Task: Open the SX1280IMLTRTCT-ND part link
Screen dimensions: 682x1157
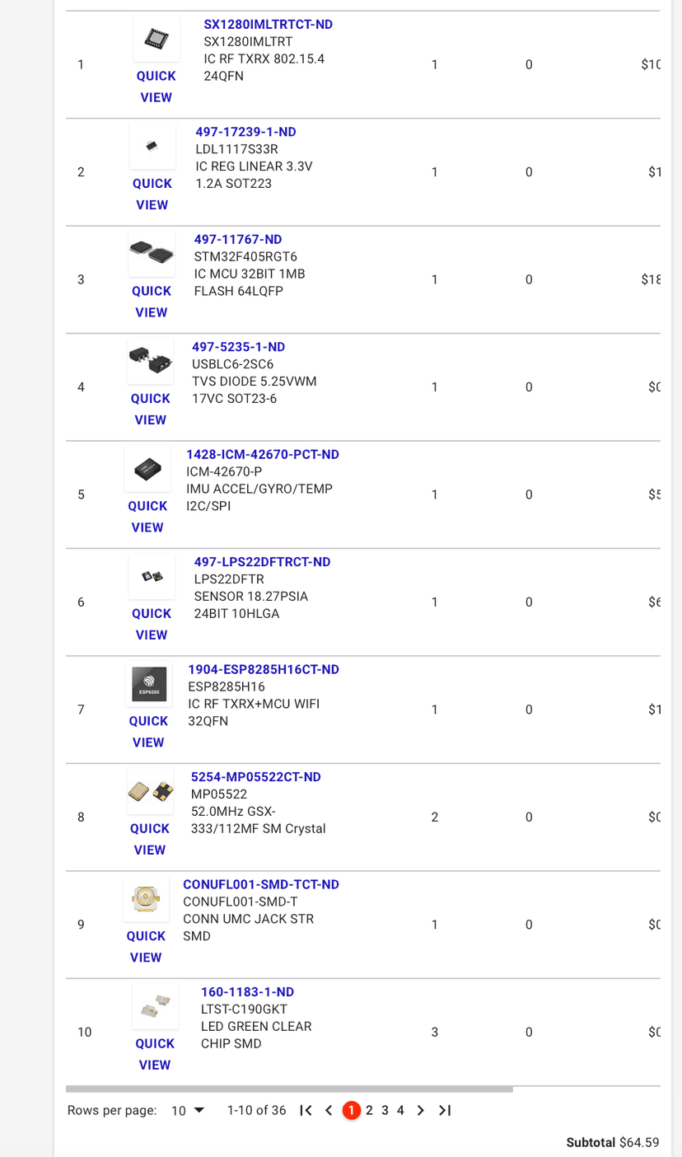Action: 268,25
